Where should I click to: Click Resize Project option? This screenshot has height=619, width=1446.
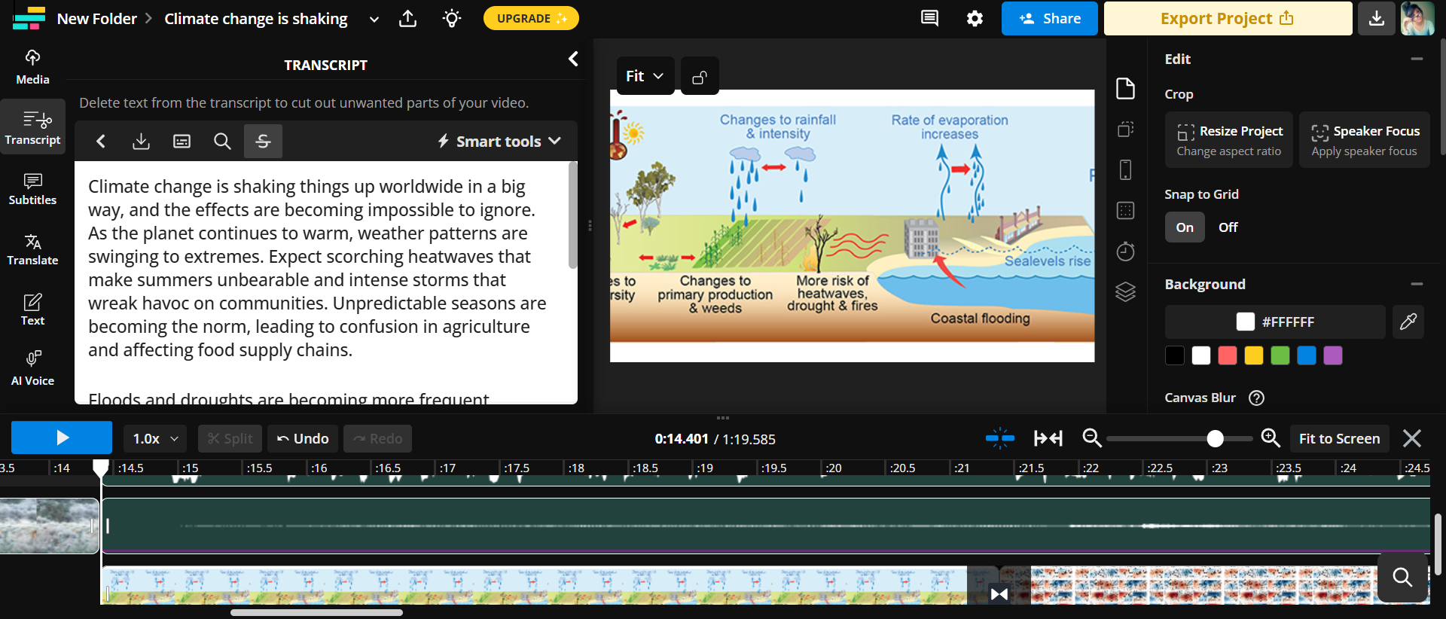(1229, 140)
